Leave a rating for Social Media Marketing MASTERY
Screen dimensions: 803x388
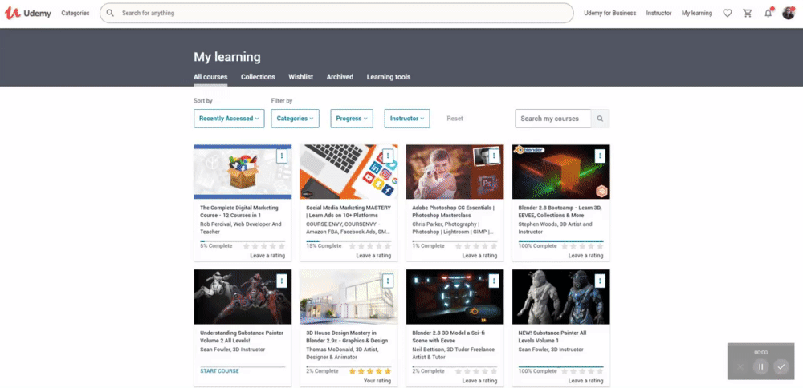point(373,256)
